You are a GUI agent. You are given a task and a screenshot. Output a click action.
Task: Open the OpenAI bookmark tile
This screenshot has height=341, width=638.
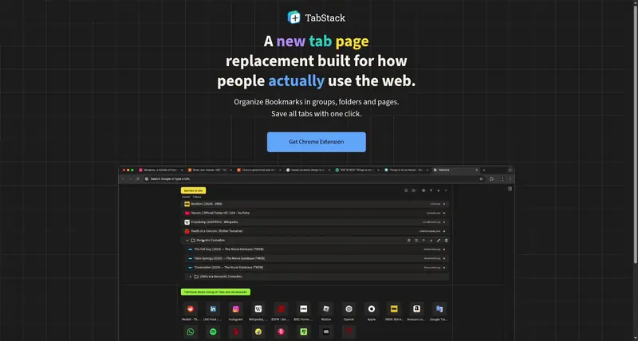(x=349, y=309)
